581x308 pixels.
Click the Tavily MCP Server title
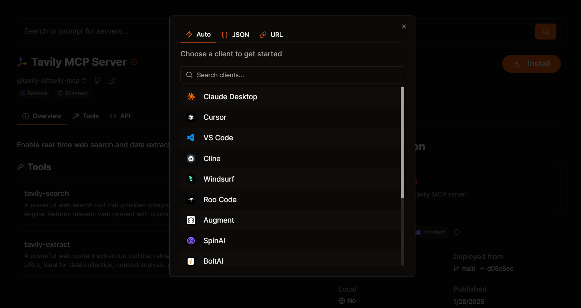79,62
